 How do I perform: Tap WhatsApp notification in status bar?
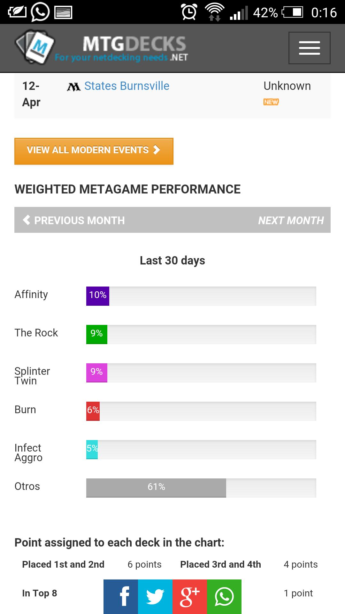(40, 12)
